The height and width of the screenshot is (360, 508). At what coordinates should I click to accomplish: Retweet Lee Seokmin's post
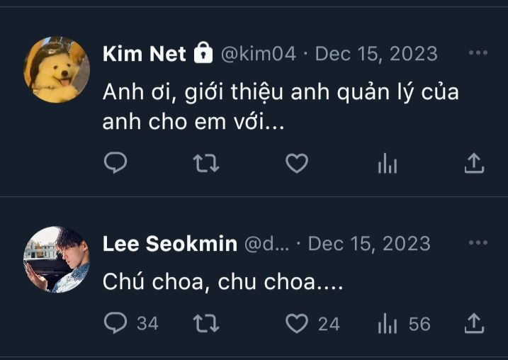point(206,323)
